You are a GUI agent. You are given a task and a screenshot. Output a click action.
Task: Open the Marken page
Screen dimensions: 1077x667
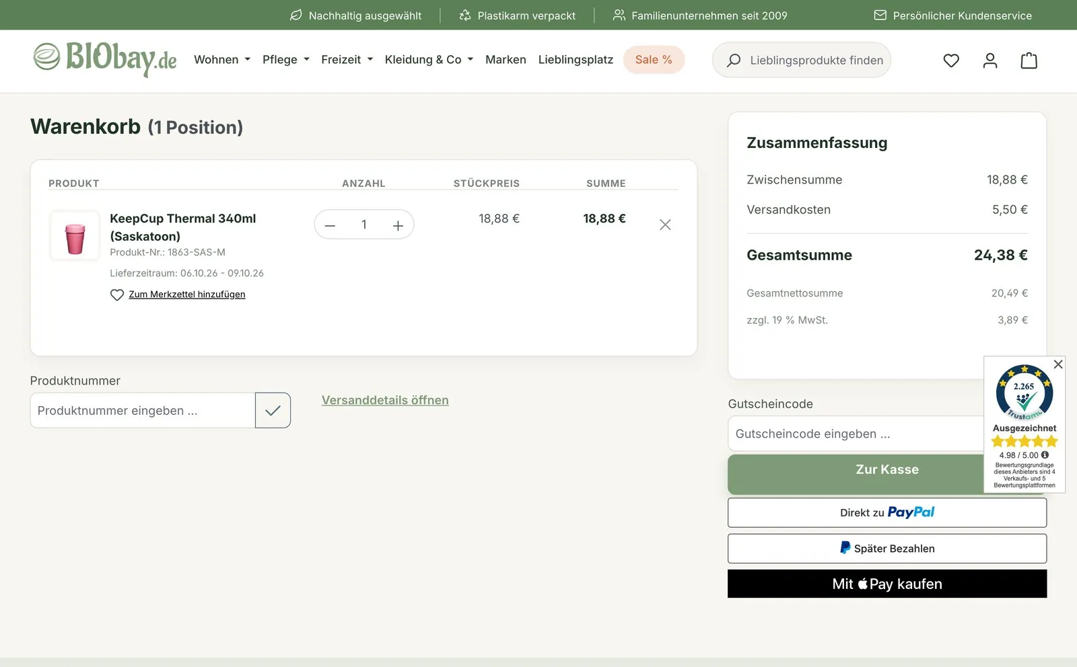pyautogui.click(x=506, y=60)
